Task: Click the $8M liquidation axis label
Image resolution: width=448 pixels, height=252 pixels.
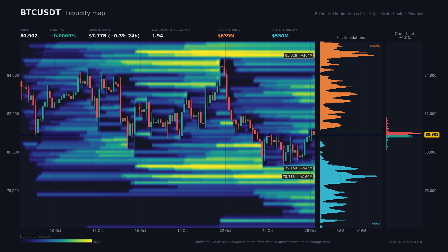Action: (341, 231)
